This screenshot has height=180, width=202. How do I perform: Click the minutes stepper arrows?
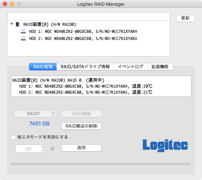(44, 149)
